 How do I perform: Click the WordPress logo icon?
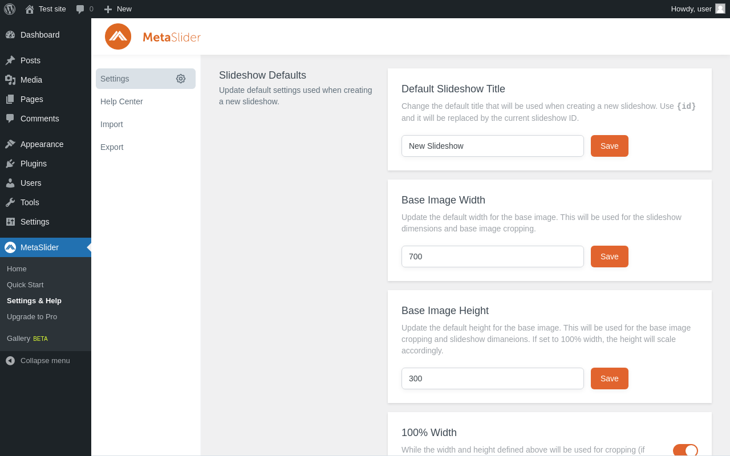coord(10,9)
